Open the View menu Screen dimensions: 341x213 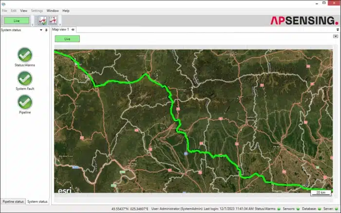pos(23,10)
